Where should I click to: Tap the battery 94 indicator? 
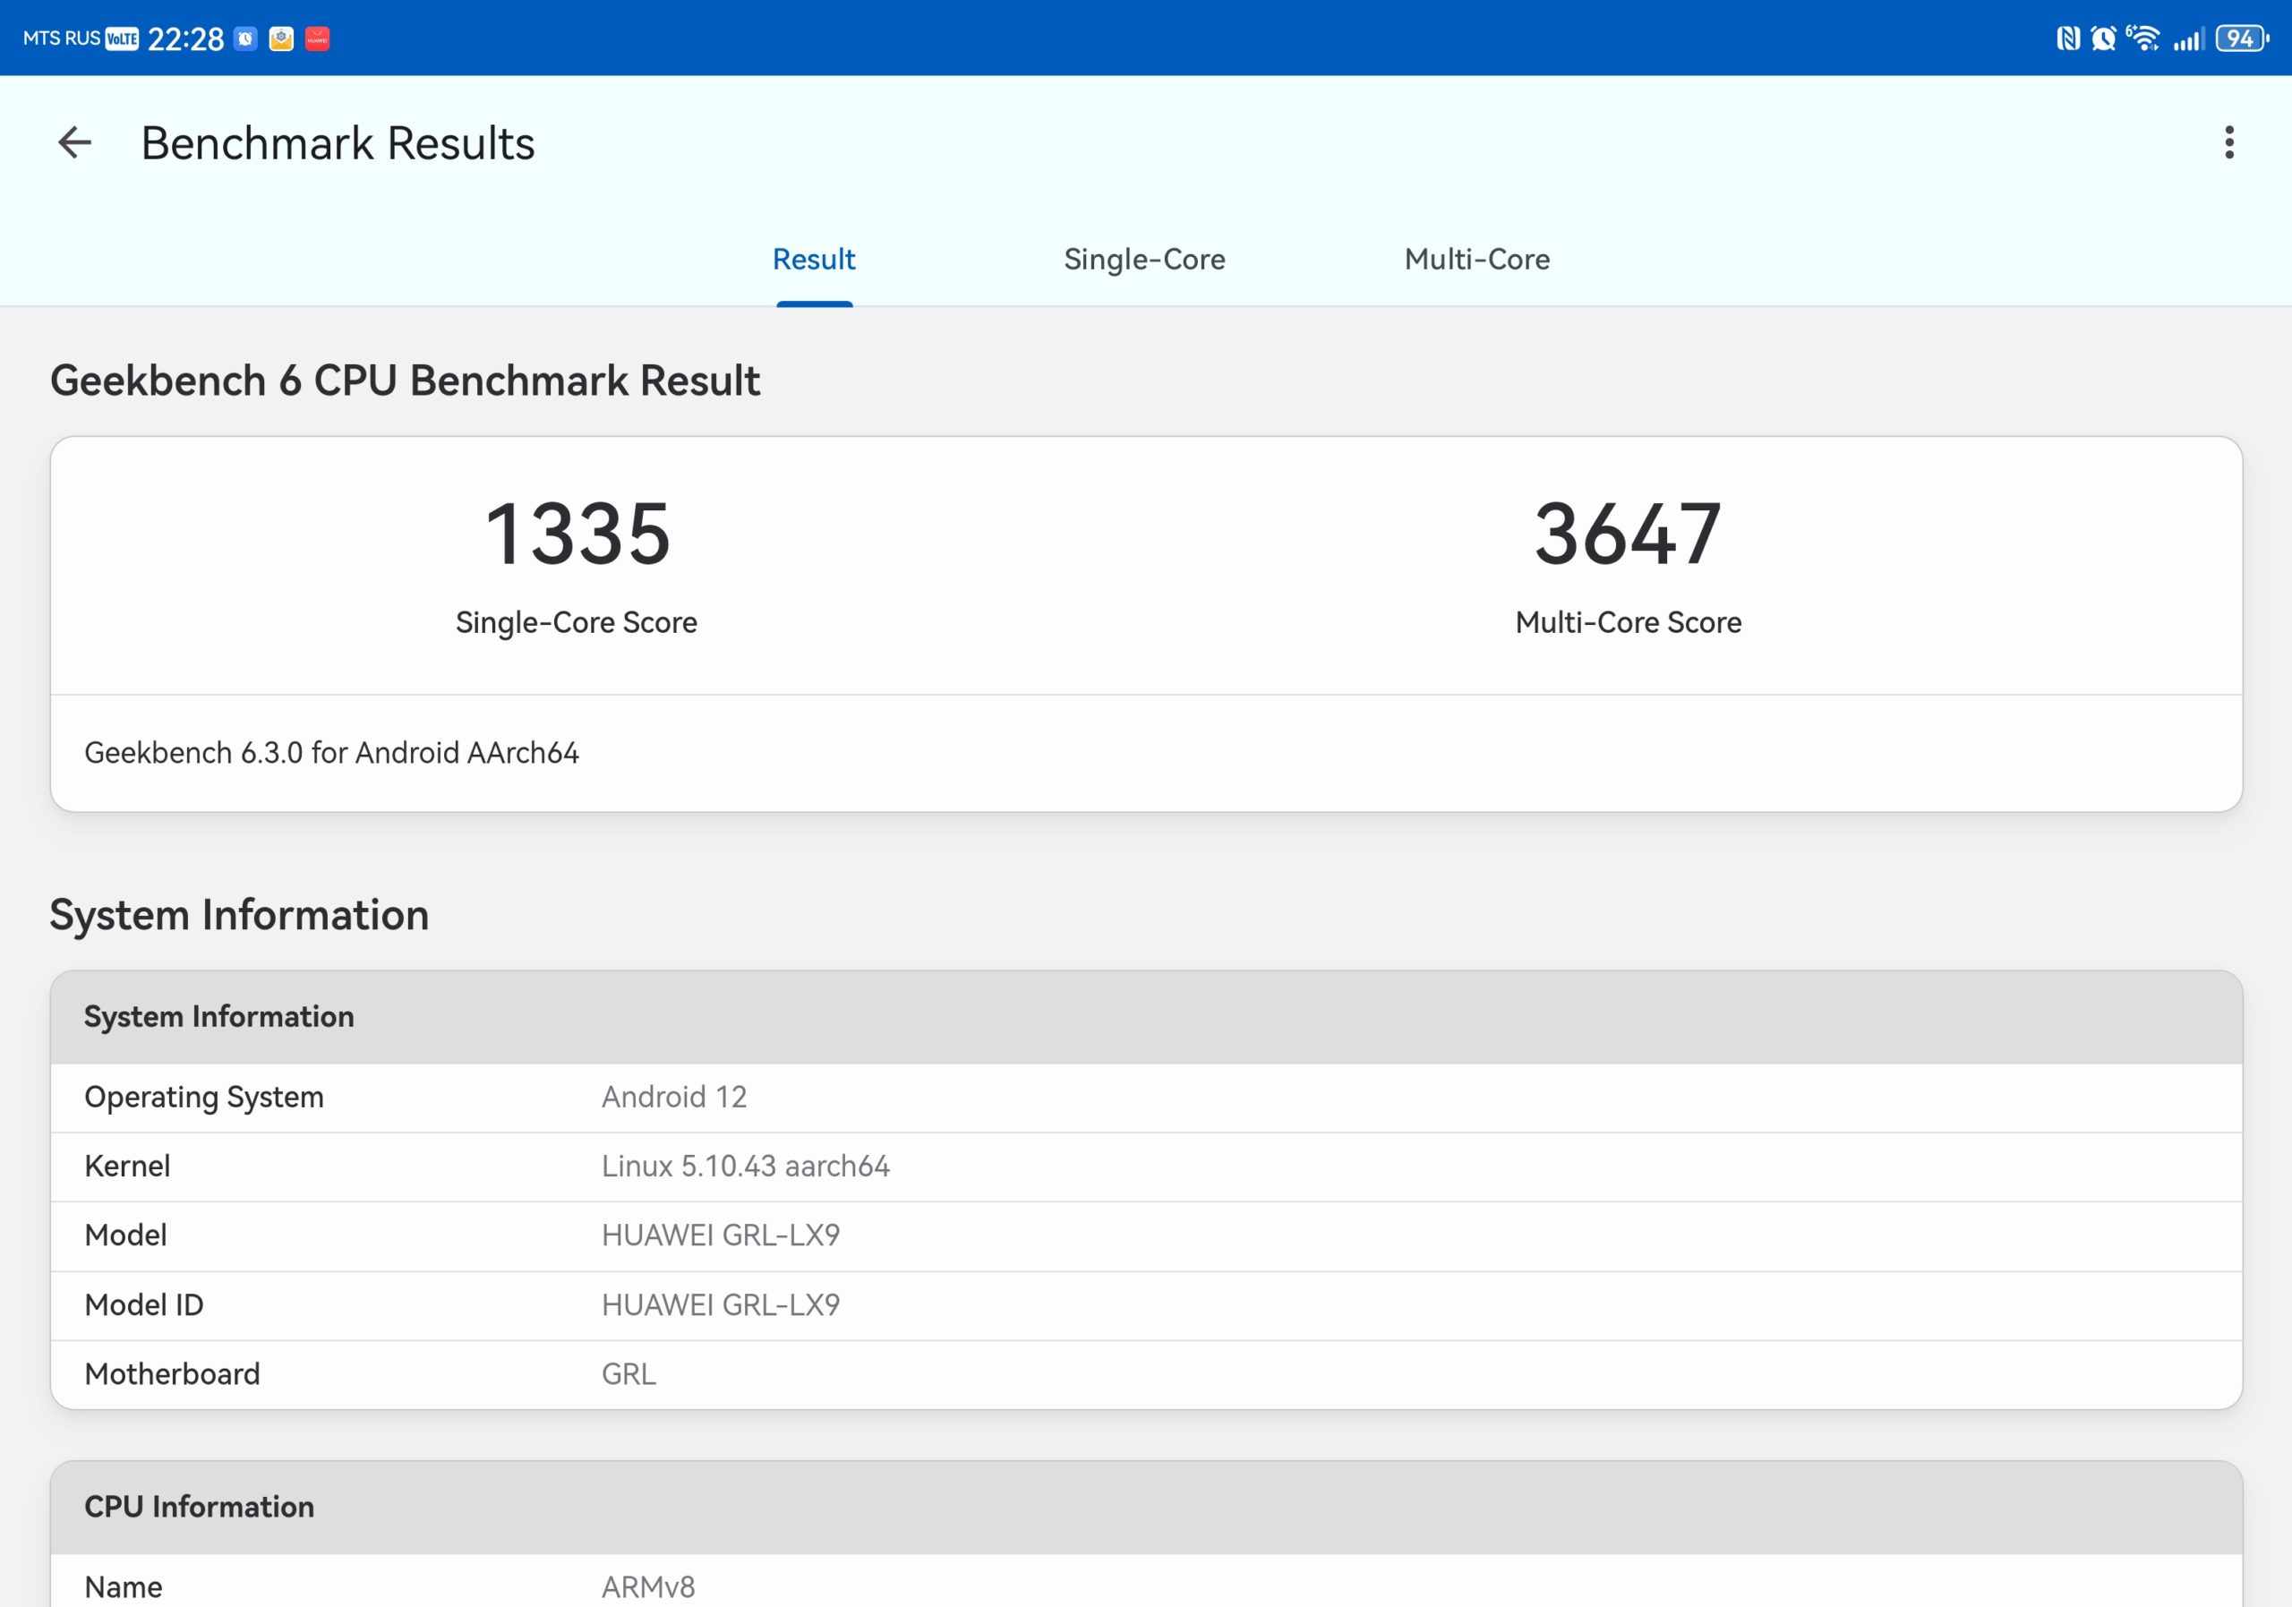2242,38
